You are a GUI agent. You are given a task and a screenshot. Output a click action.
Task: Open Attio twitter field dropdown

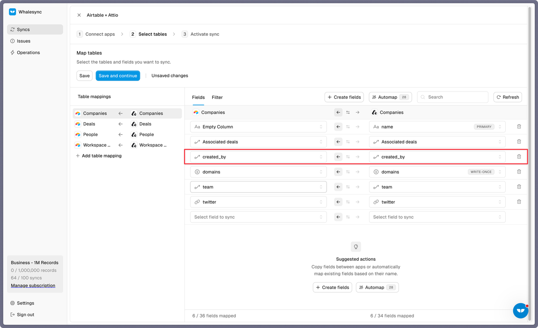coord(437,202)
